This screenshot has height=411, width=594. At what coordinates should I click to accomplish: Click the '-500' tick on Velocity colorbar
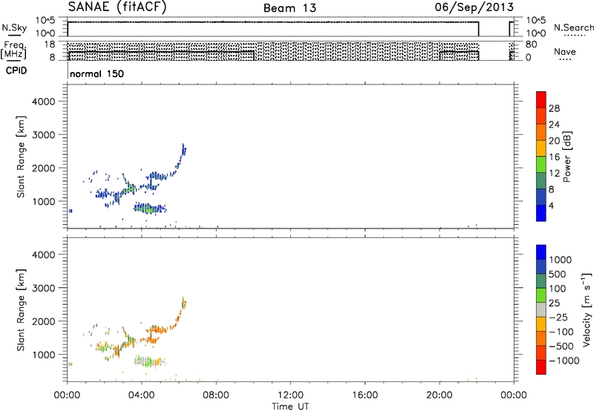[x=561, y=346]
